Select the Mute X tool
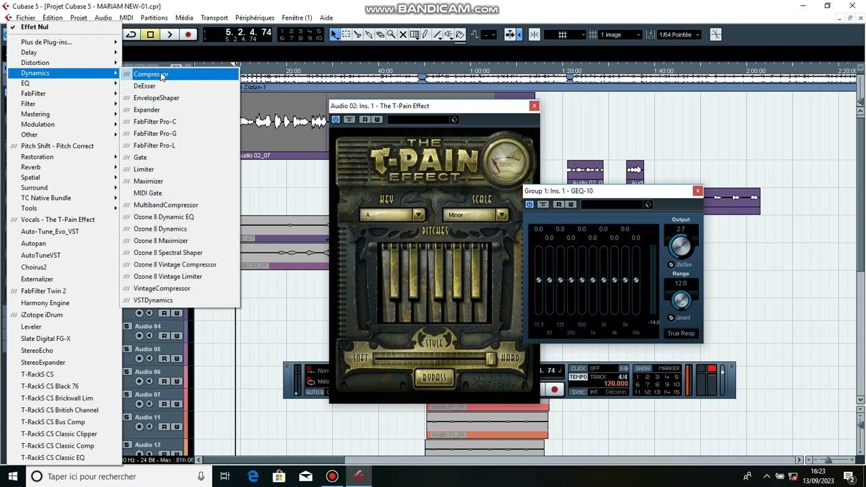Viewport: 866px width, 487px height. 403,34
